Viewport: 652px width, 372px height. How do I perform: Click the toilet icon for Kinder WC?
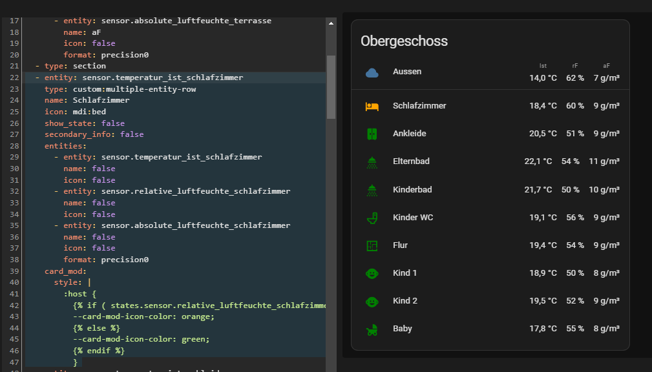point(372,218)
